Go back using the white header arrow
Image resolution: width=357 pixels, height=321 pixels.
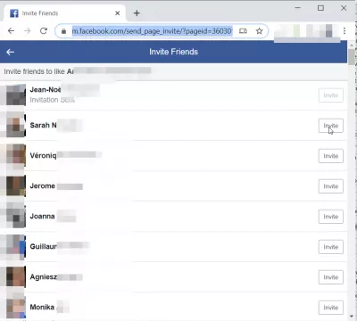pos(10,52)
